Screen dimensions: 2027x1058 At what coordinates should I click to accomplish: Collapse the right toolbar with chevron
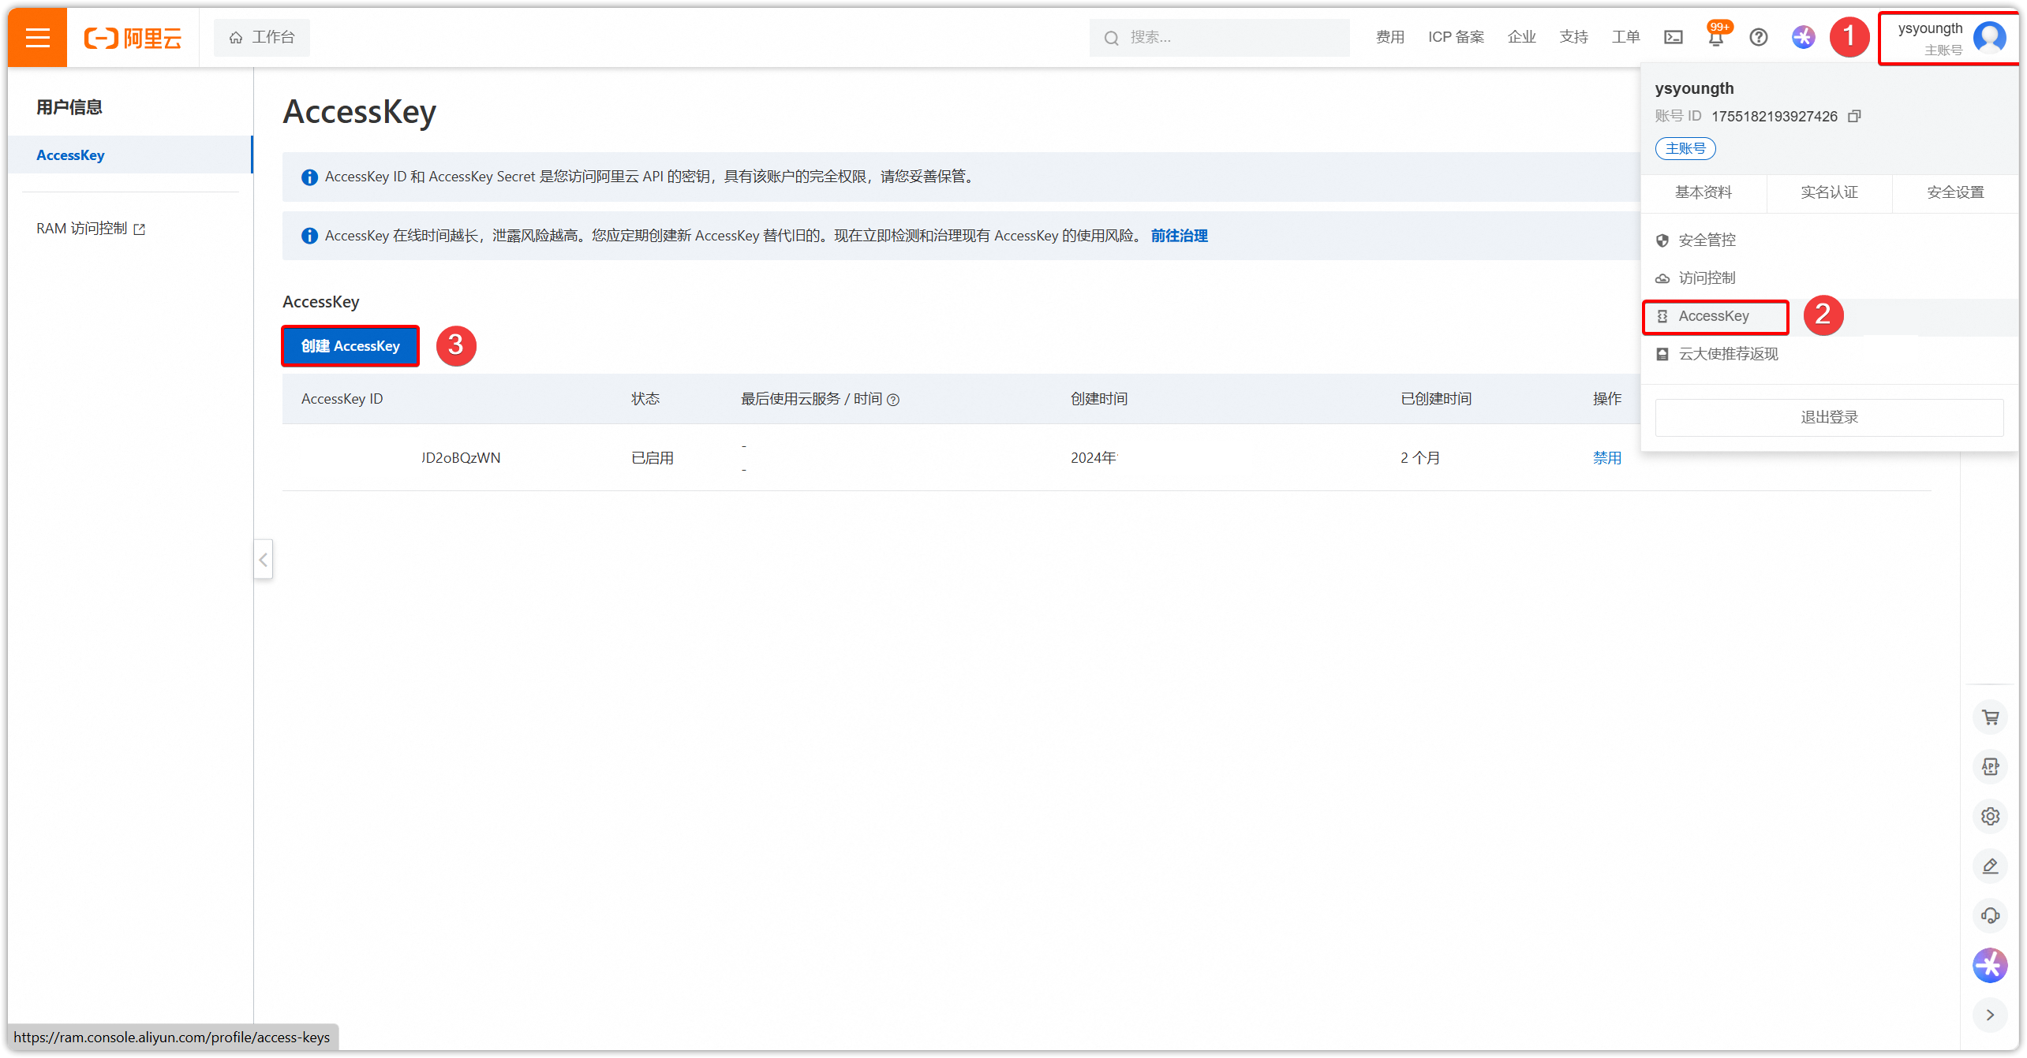pyautogui.click(x=1990, y=1015)
